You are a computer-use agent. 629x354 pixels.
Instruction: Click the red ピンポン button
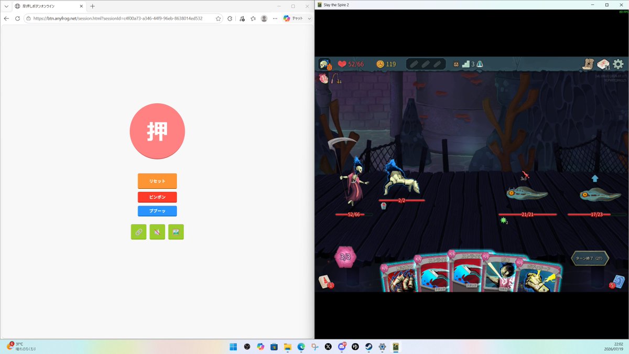coord(157,197)
